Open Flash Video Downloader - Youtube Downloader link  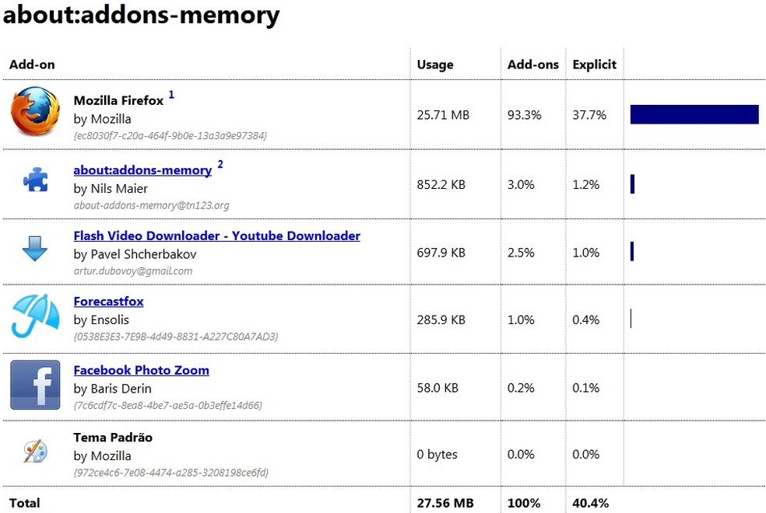[x=216, y=236]
